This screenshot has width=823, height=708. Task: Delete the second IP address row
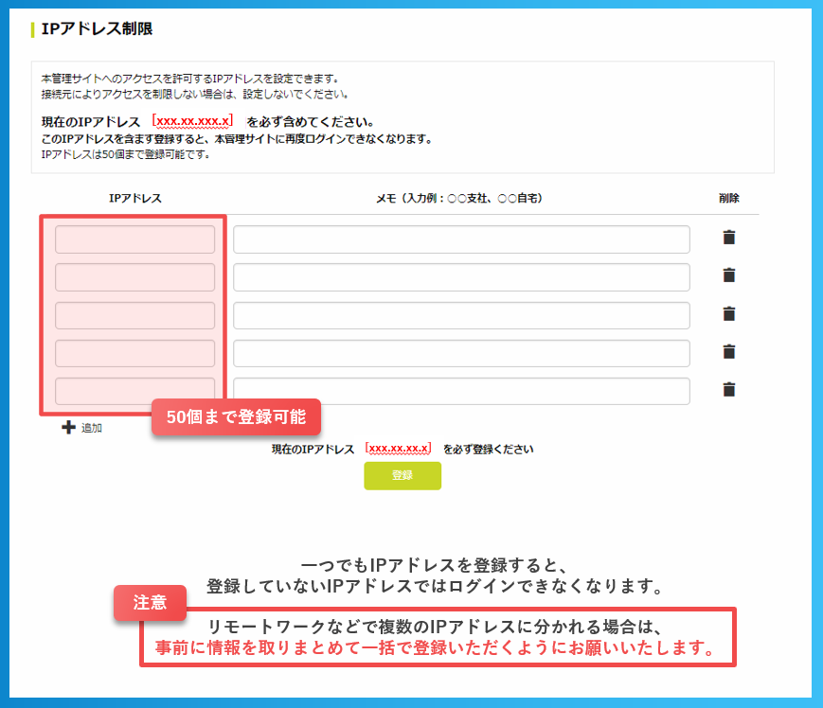point(728,275)
